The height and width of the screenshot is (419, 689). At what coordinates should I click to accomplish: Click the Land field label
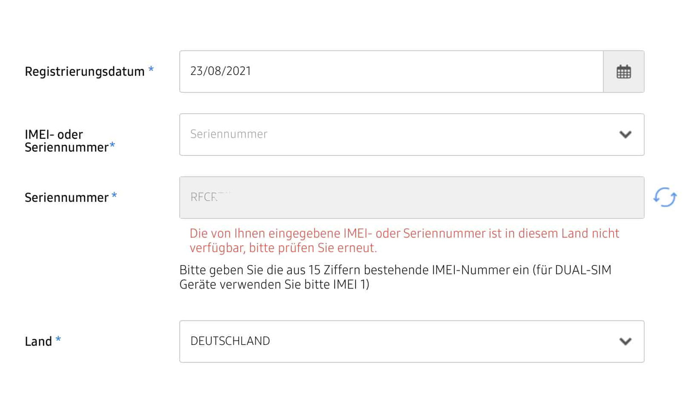click(38, 341)
